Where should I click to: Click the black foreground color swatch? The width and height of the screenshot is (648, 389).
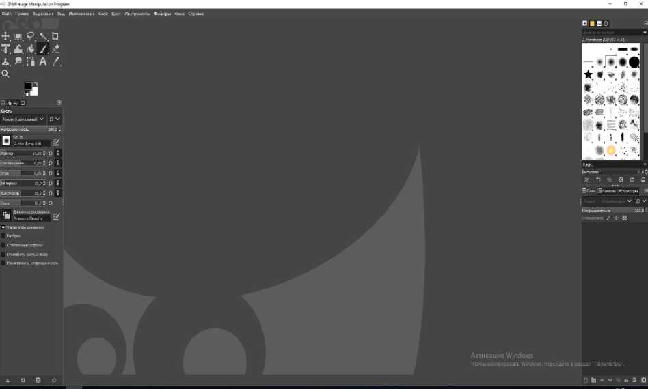[x=28, y=86]
